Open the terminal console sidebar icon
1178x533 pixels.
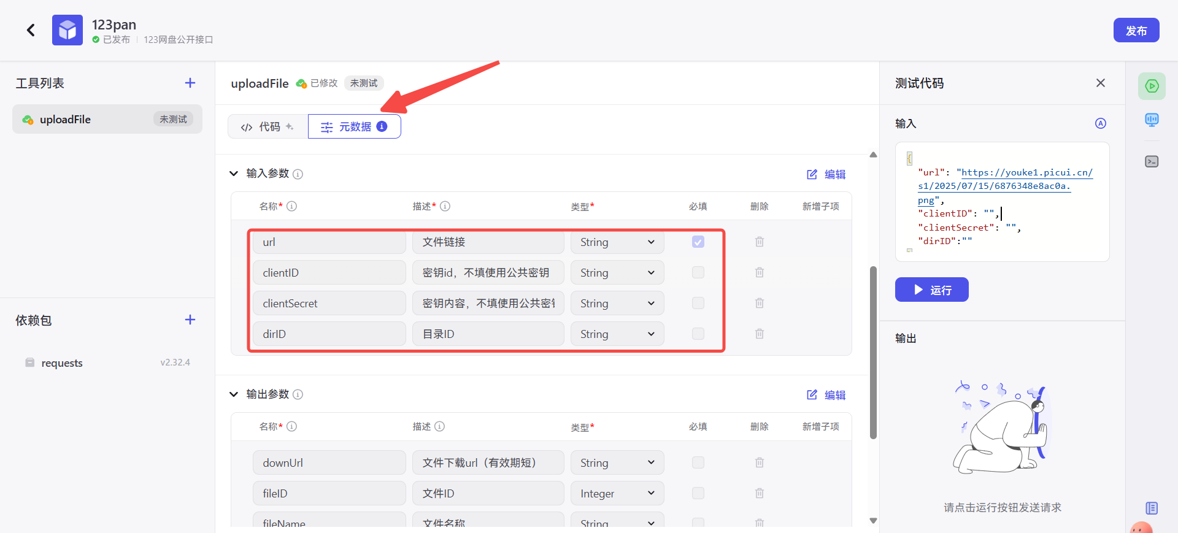click(x=1152, y=161)
